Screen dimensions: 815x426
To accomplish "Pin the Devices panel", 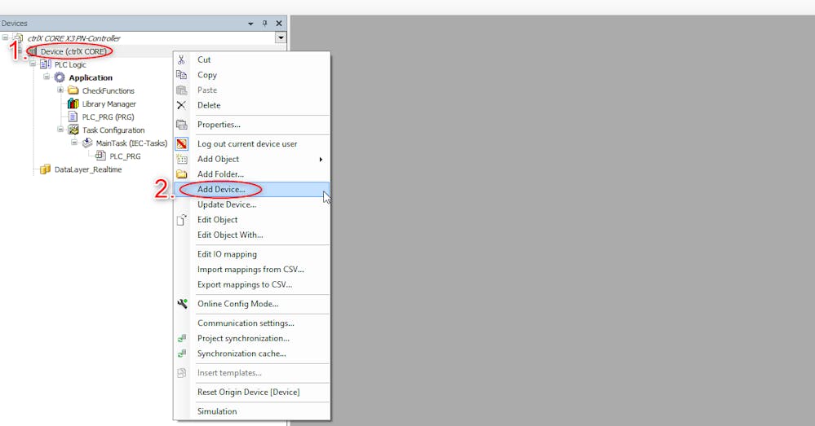I will [264, 24].
